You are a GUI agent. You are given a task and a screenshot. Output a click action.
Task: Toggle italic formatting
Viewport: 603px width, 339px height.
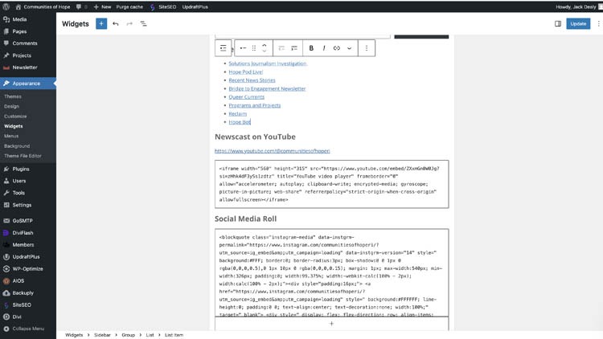(x=324, y=48)
